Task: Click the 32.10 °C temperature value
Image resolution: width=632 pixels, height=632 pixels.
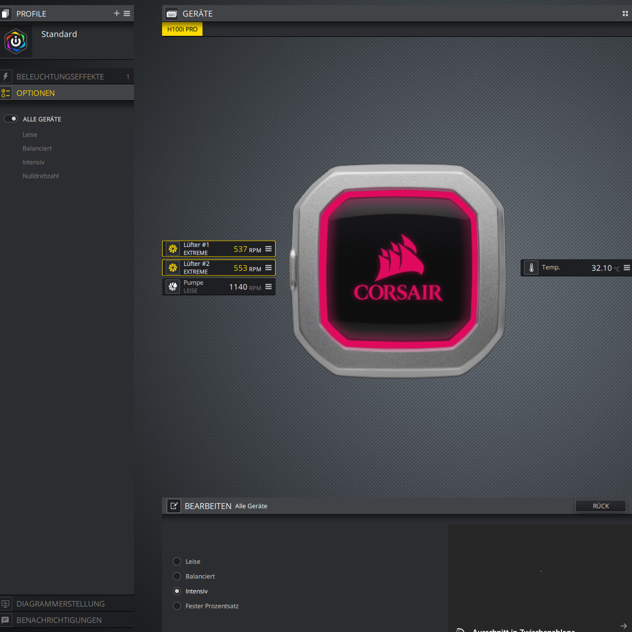Action: click(x=605, y=268)
